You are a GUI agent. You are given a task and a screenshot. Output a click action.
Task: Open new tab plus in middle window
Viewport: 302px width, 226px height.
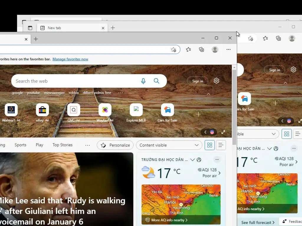tap(113, 28)
